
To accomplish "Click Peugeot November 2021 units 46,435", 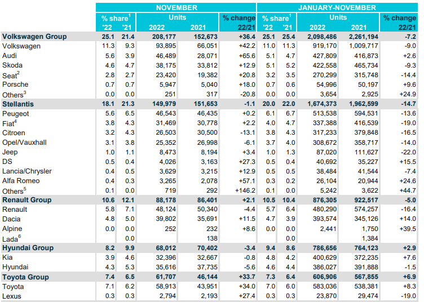I will point(207,113).
